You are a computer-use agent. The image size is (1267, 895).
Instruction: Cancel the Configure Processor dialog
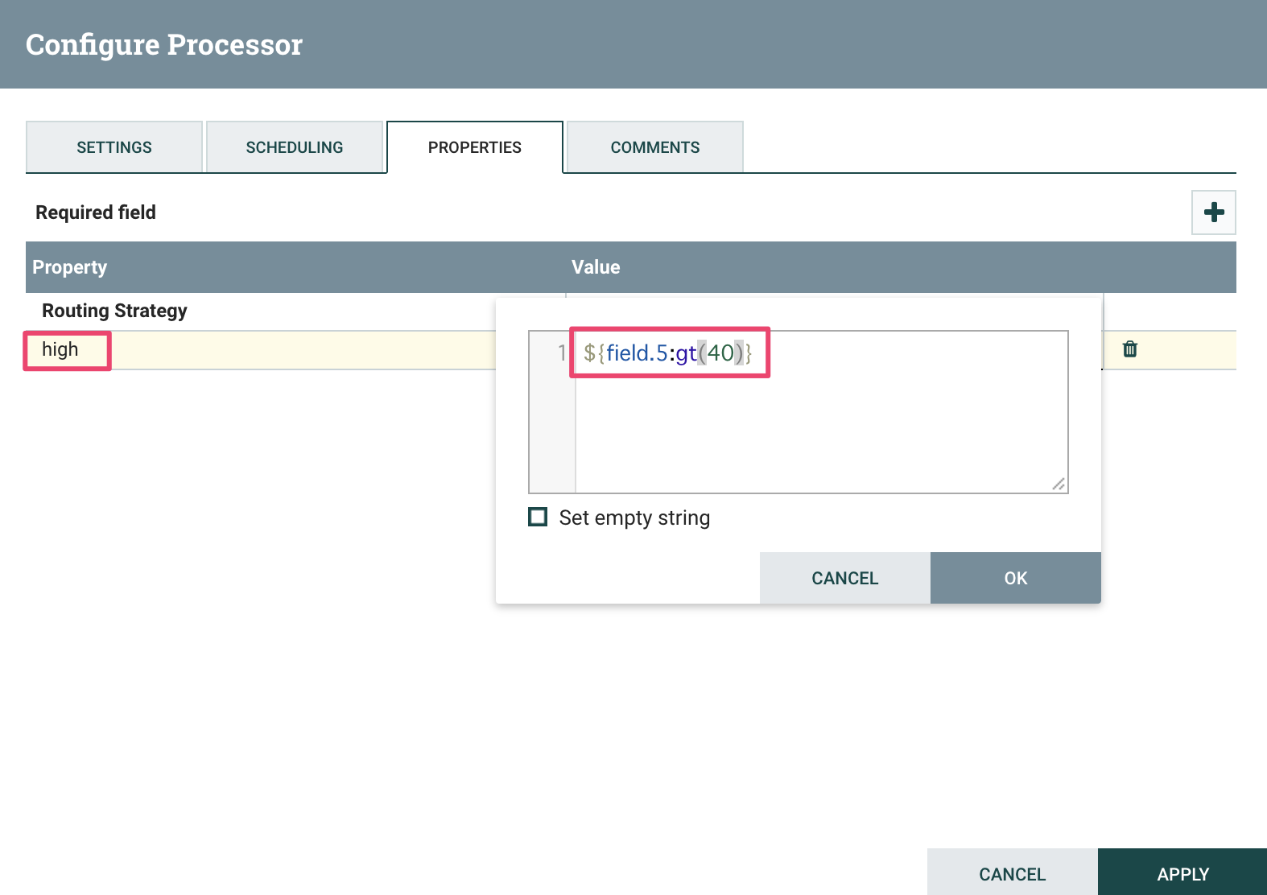coord(1013,873)
